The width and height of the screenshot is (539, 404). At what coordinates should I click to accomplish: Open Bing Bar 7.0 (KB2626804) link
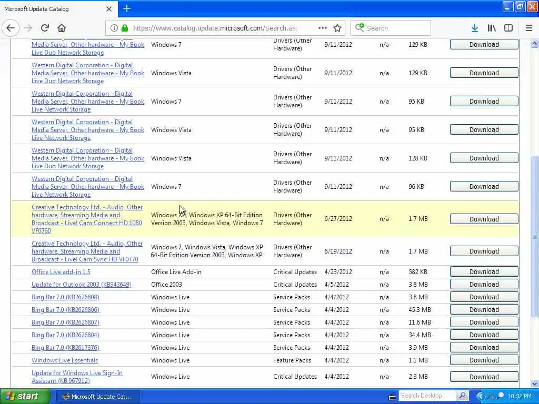pos(65,335)
